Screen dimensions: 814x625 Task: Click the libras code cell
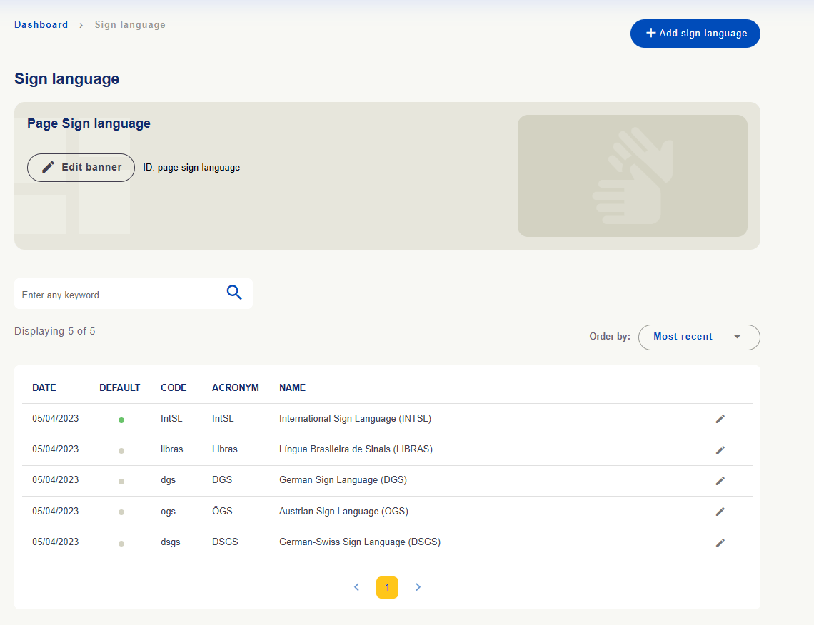click(x=172, y=449)
